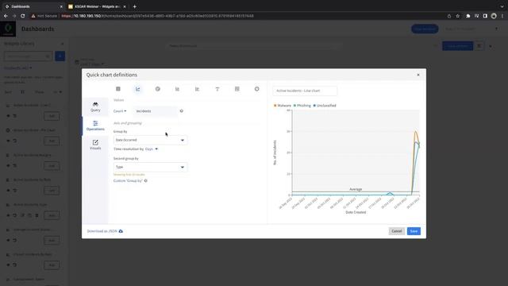Open the Group by Date Occurred dropdown
This screenshot has height=286, width=508.
150,140
